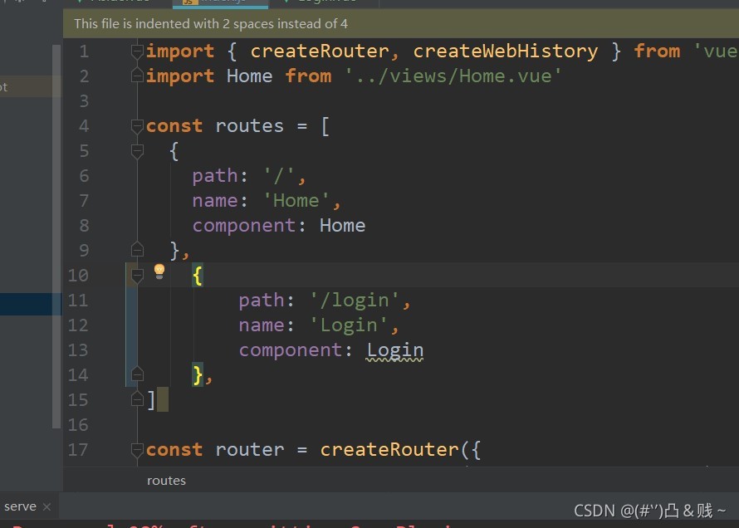Click the createWebHistory import name
Image resolution: width=739 pixels, height=528 pixels.
click(x=505, y=51)
